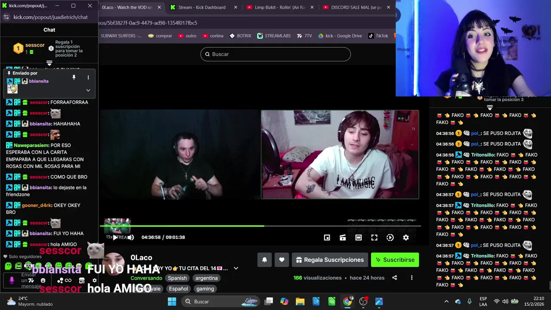Viewport: 551px width, 310px height.
Task: Open the playback speed control
Action: 390,238
